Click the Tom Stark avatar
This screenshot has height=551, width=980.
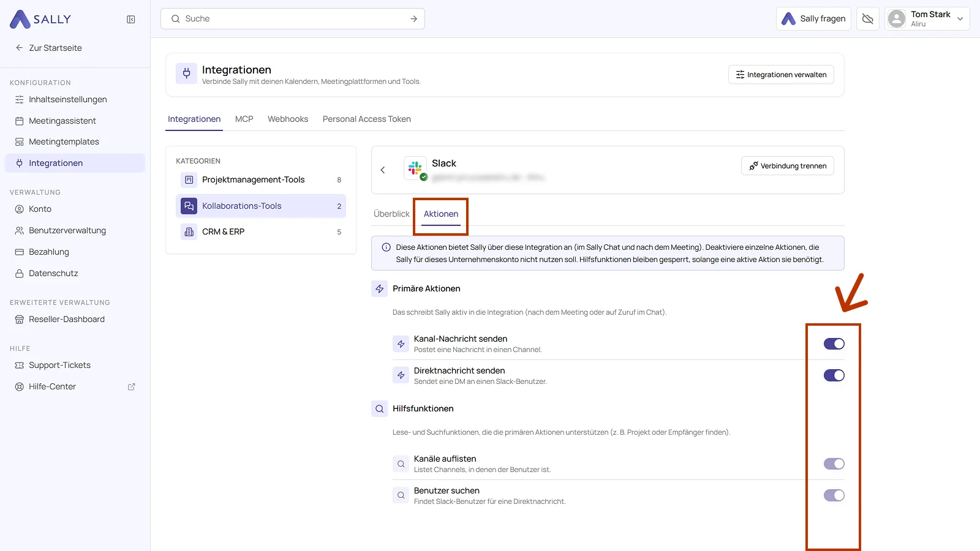pos(897,19)
